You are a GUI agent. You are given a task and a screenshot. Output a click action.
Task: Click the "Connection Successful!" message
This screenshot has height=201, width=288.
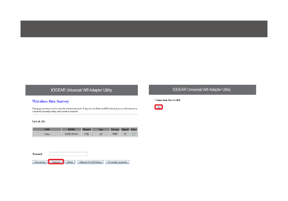coord(168,100)
